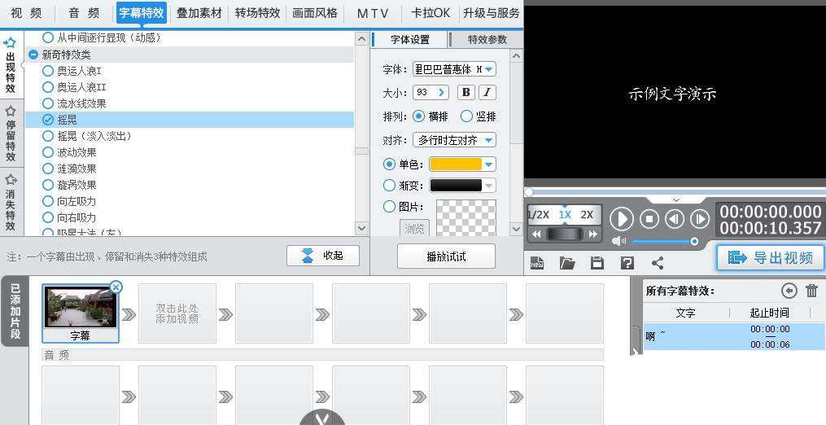Open the 升级与服务 tab
Image resolution: width=826 pixels, height=425 pixels.
tap(491, 13)
